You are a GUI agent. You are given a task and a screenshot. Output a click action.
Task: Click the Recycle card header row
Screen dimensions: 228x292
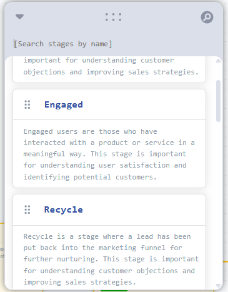(x=109, y=210)
